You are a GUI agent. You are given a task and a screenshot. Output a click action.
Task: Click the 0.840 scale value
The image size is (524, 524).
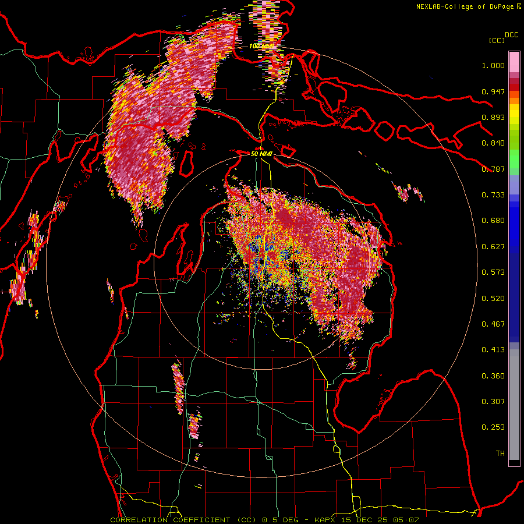(493, 143)
